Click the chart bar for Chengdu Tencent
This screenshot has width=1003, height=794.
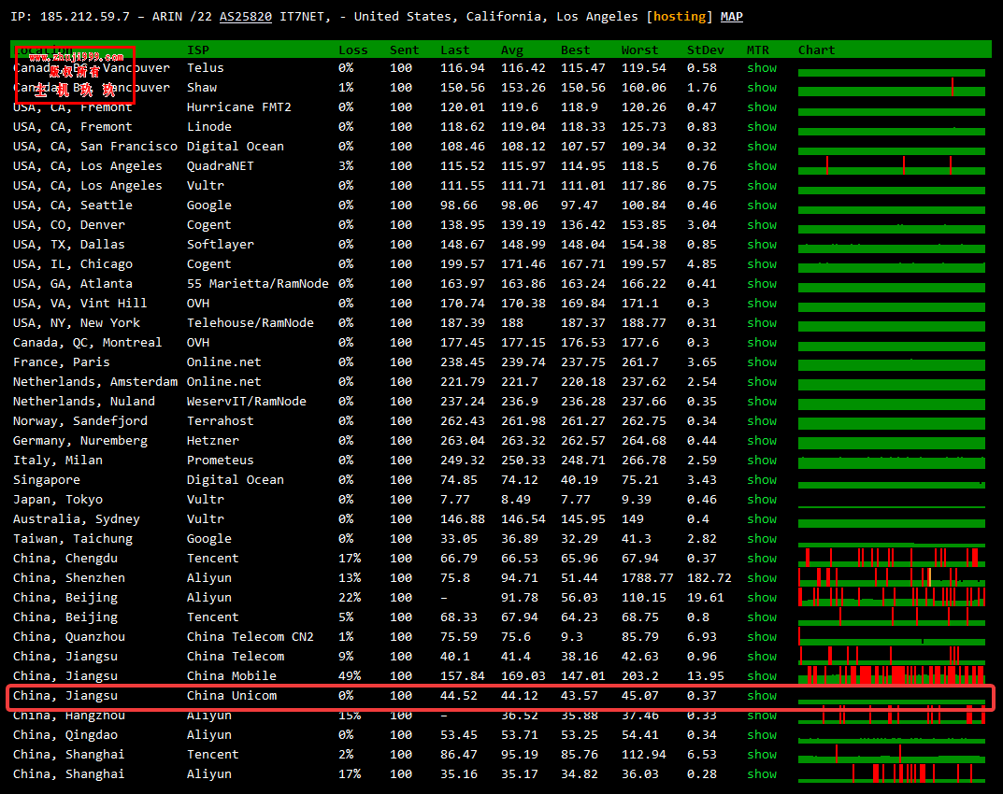(892, 558)
